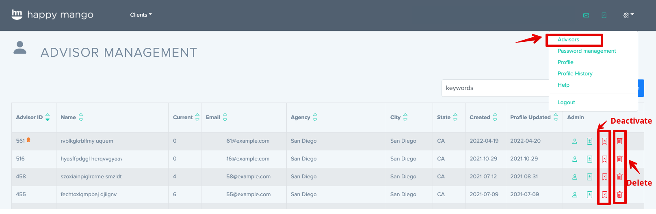Image resolution: width=656 pixels, height=214 pixels.
Task: Expand the Clients dropdown in the navbar
Action: click(x=141, y=15)
